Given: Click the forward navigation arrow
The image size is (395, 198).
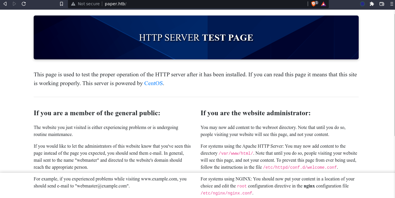Looking at the screenshot, I should [x=14, y=4].
